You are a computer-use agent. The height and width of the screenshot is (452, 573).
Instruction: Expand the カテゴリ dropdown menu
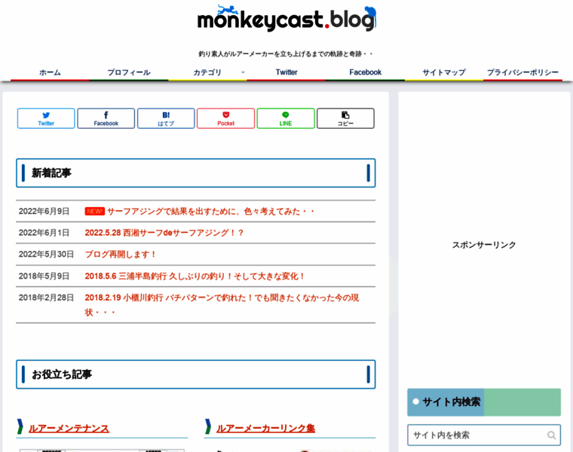[x=207, y=72]
